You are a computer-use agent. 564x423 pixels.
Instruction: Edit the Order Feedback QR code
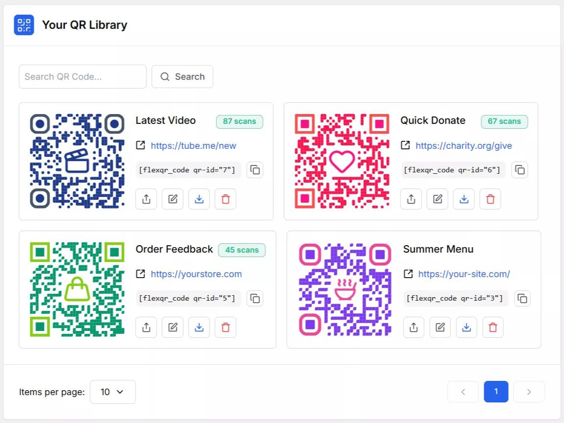173,328
